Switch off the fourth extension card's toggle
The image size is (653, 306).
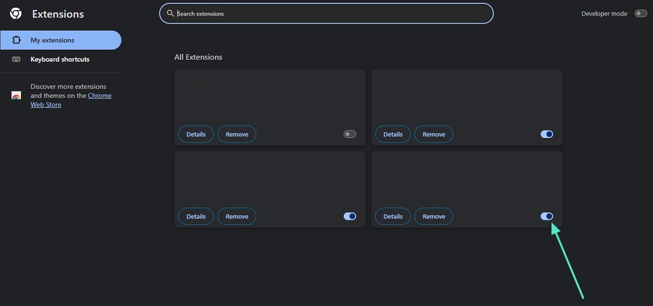tap(547, 216)
